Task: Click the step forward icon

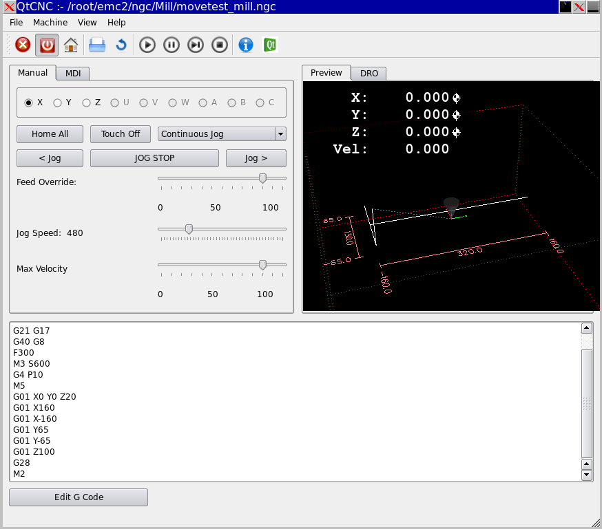Action: point(196,45)
